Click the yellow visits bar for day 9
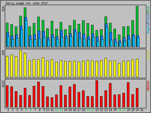This screenshot has height=113, width=151. [43, 67]
